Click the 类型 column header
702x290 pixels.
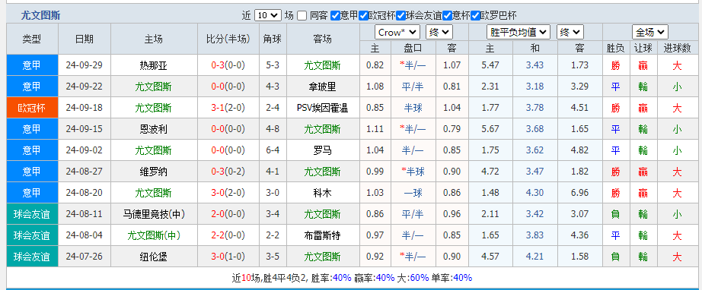pos(32,39)
